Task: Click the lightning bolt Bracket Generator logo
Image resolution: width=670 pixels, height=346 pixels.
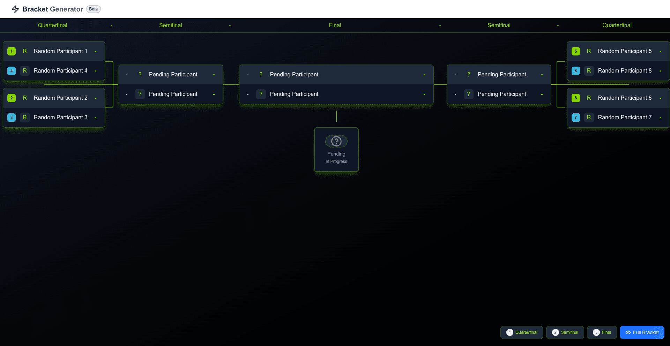Action: click(x=15, y=9)
